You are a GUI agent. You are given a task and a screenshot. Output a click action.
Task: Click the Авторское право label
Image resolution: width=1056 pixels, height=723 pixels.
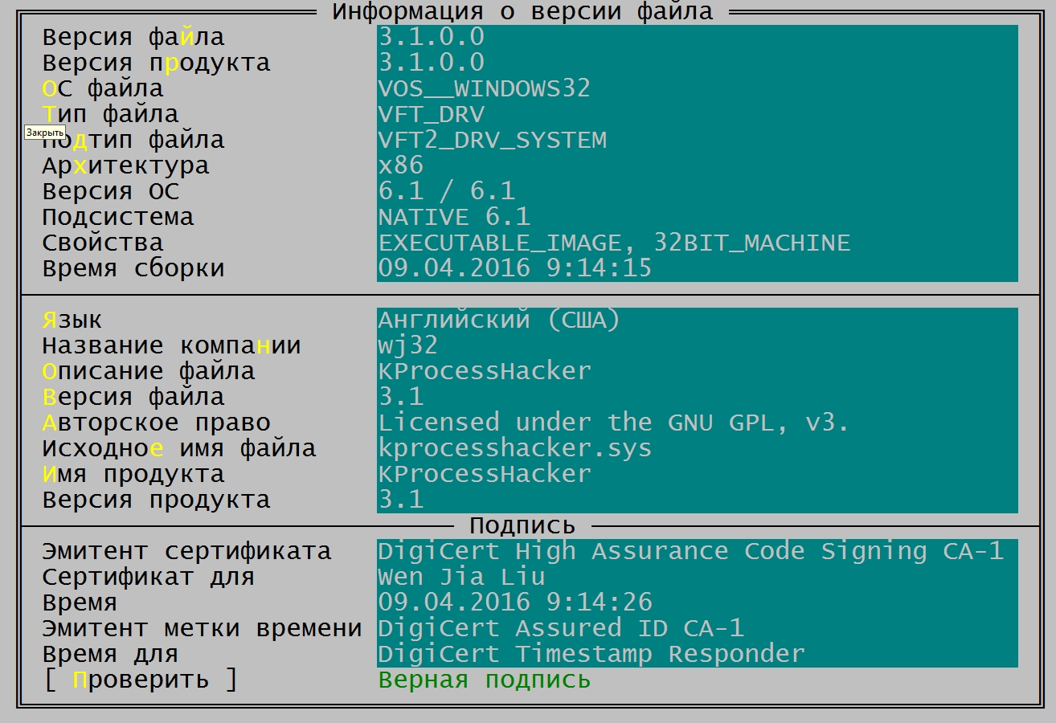click(x=157, y=423)
